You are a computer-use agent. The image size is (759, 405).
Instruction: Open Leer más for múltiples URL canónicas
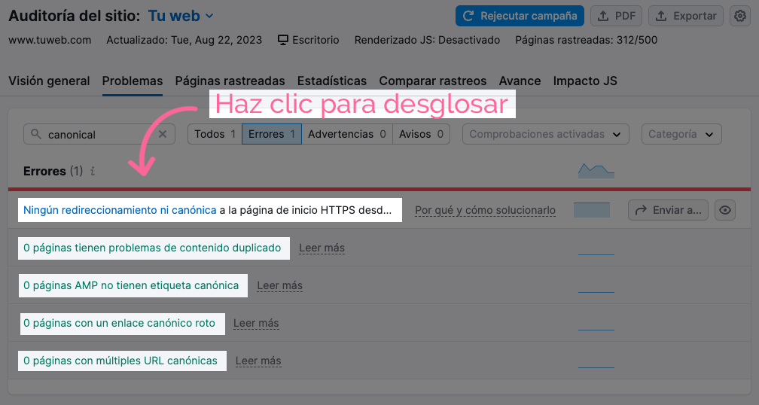click(258, 361)
